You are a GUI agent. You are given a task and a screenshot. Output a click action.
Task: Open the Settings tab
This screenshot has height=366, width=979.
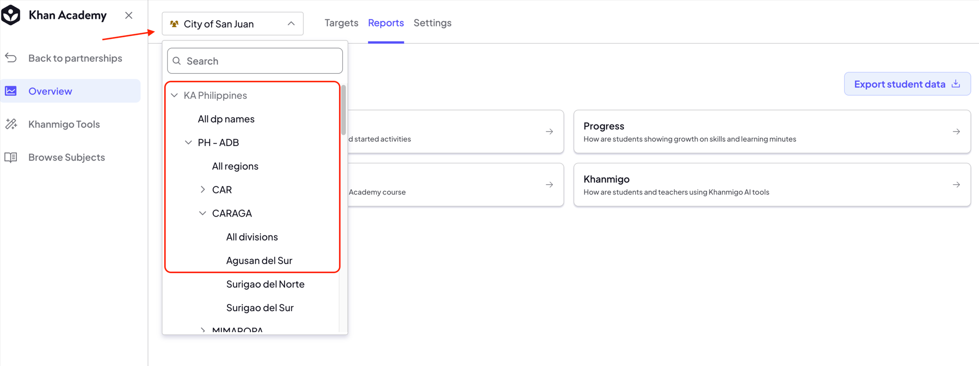(x=433, y=23)
